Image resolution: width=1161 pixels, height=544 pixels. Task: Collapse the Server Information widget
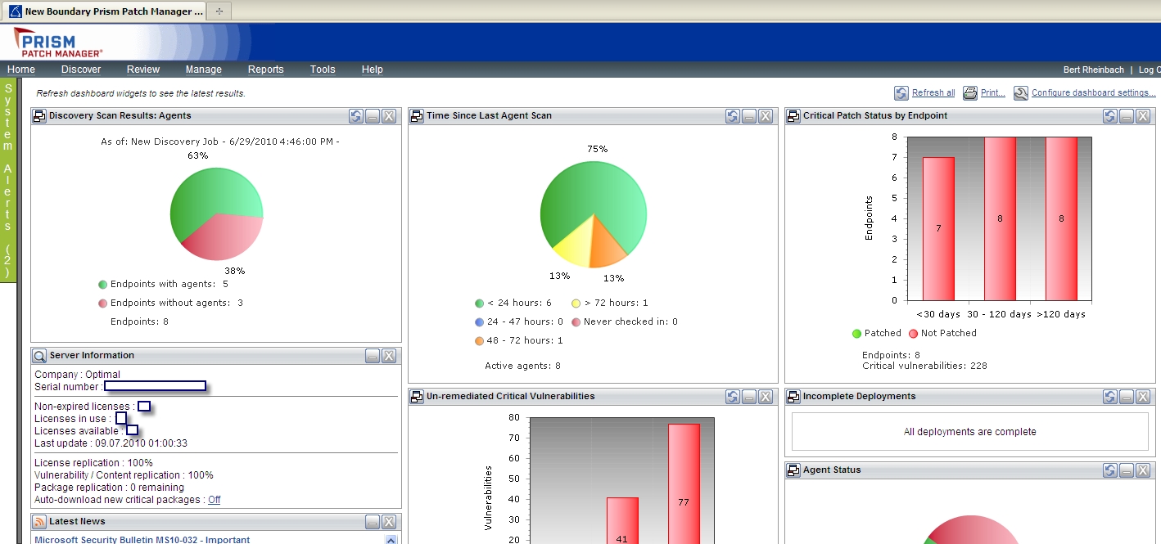point(373,356)
